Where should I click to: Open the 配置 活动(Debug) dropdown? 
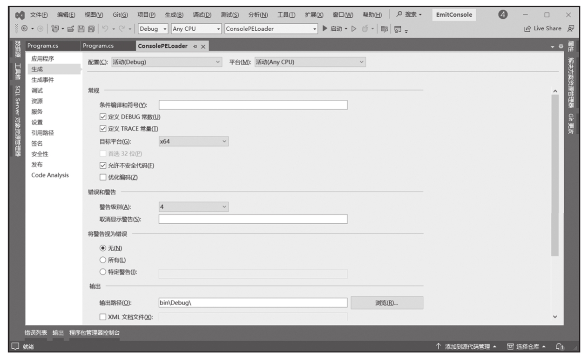click(167, 62)
